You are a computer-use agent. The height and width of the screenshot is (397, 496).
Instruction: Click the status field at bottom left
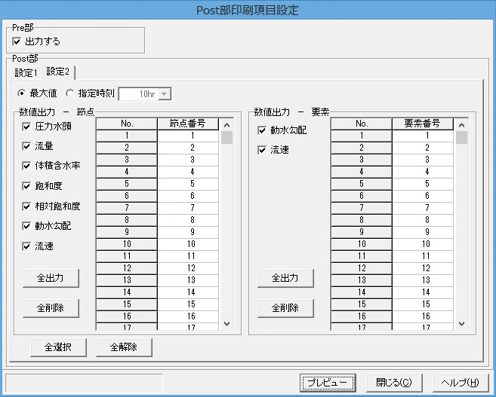84,383
